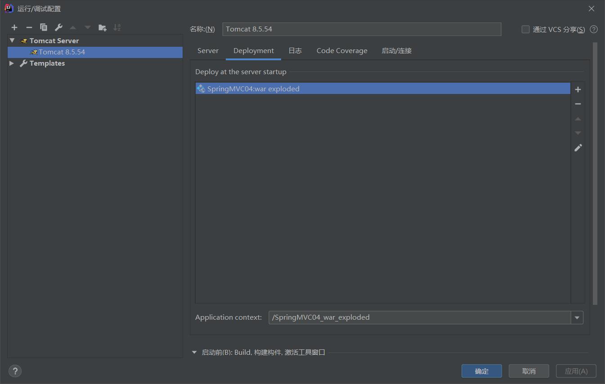
Task: Select the Deployment tab
Action: tap(254, 51)
